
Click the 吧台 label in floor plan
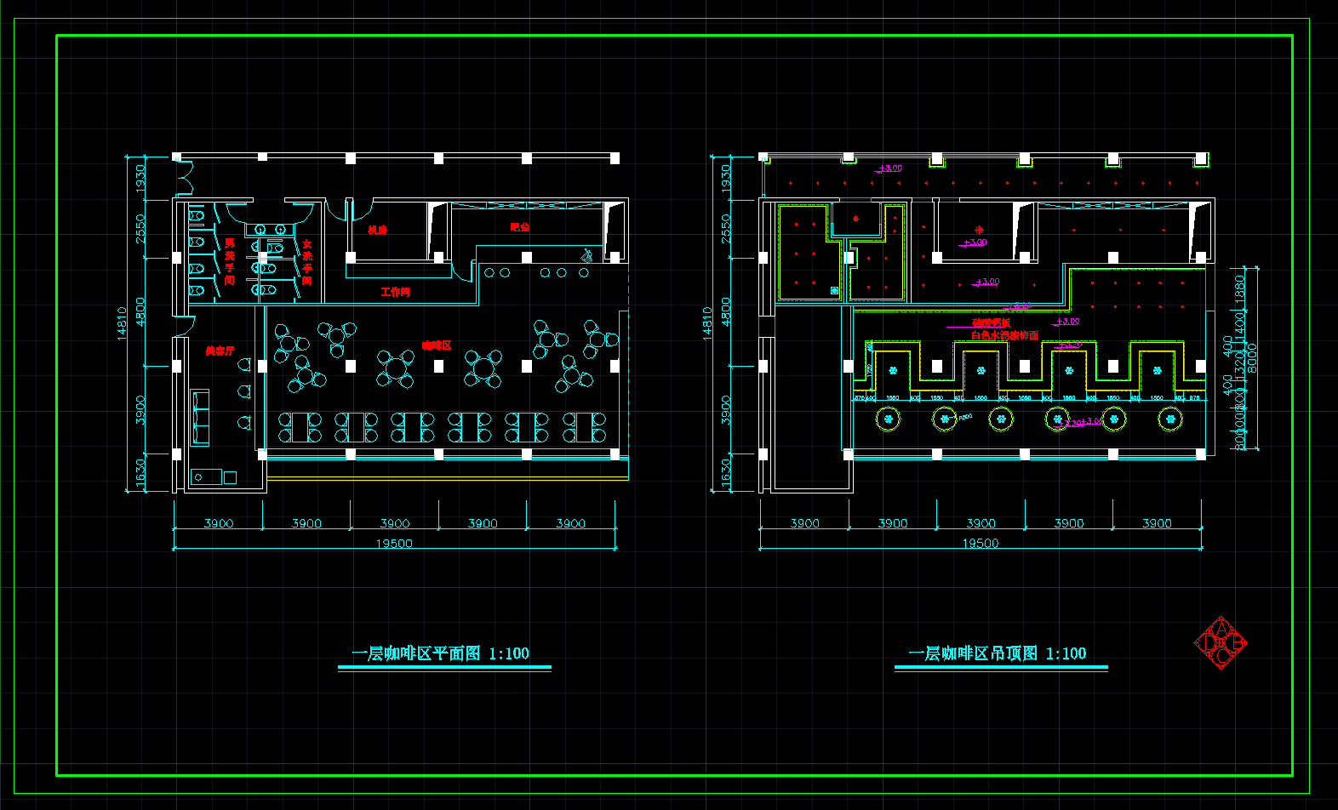point(519,227)
